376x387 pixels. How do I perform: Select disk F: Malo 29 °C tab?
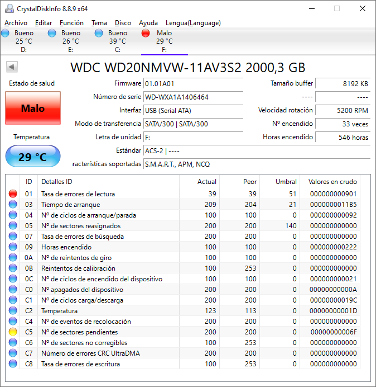[164, 41]
